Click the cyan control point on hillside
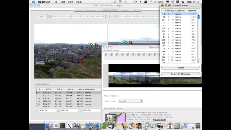The image size is (231, 130). point(94,66)
